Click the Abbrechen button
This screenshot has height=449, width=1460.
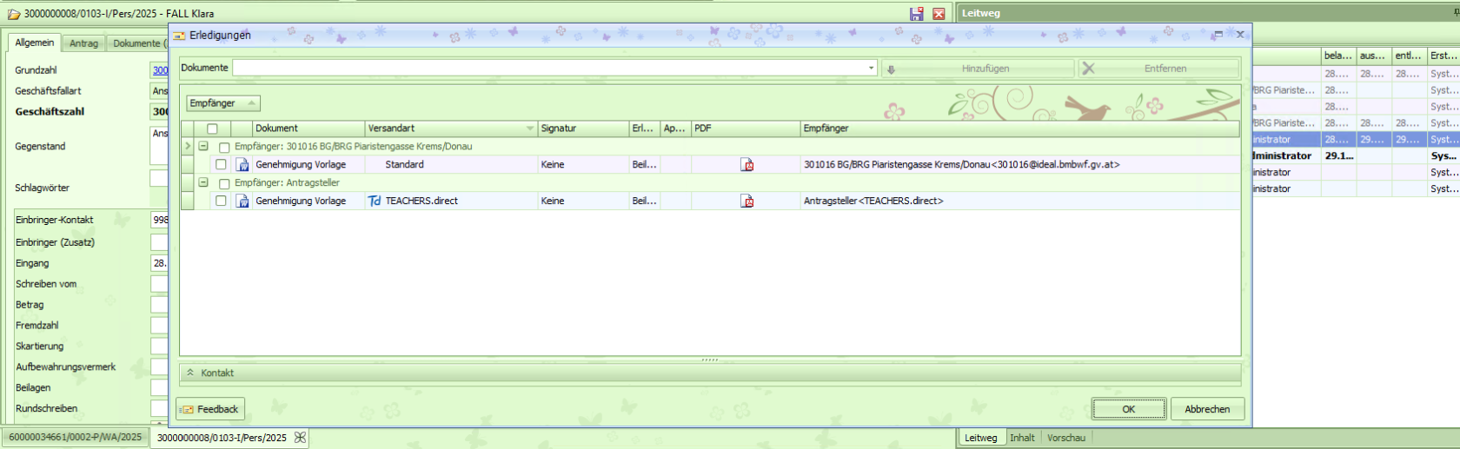tap(1206, 409)
